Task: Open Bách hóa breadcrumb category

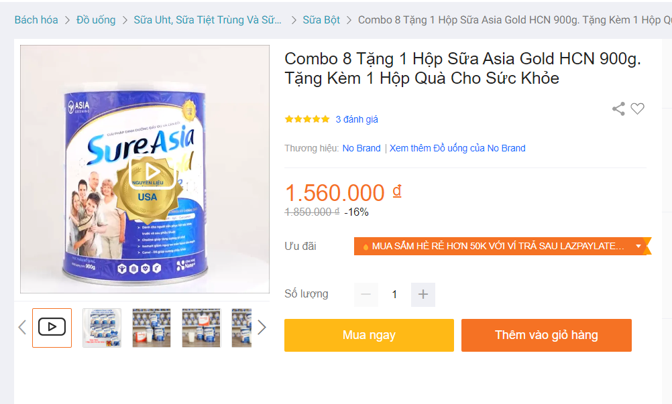Action: click(x=36, y=20)
